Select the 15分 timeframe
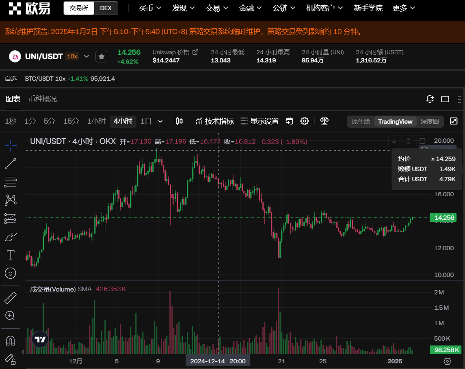 (71, 121)
